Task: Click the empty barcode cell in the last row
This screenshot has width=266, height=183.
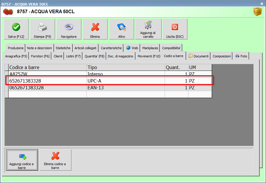Action: click(47, 95)
